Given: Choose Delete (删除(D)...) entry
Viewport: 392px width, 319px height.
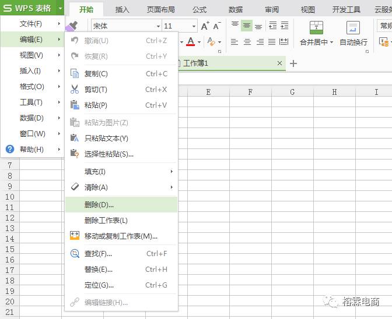Looking at the screenshot, I should 121,205.
